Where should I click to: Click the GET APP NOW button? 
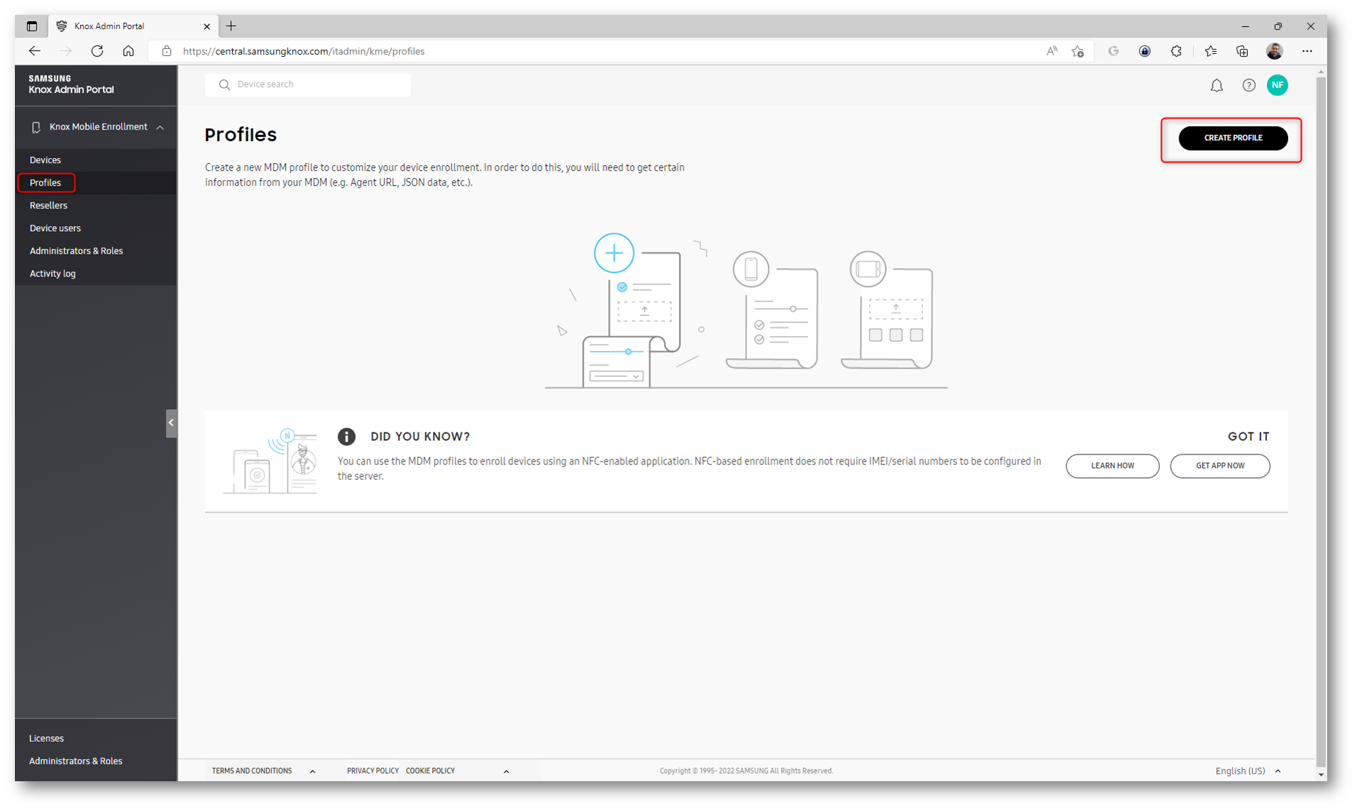(1219, 466)
